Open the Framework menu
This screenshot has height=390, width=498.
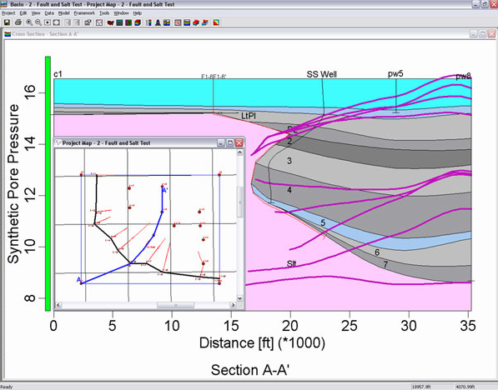pos(84,13)
